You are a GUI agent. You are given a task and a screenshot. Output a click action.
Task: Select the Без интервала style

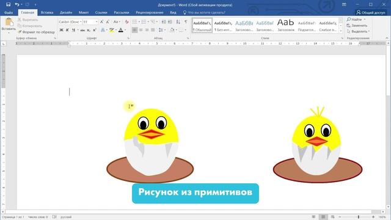223,26
